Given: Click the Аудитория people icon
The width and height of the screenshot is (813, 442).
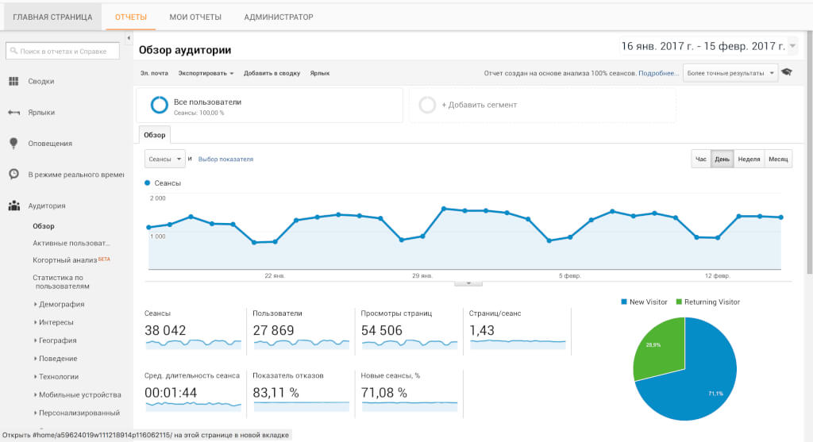Looking at the screenshot, I should pos(13,206).
